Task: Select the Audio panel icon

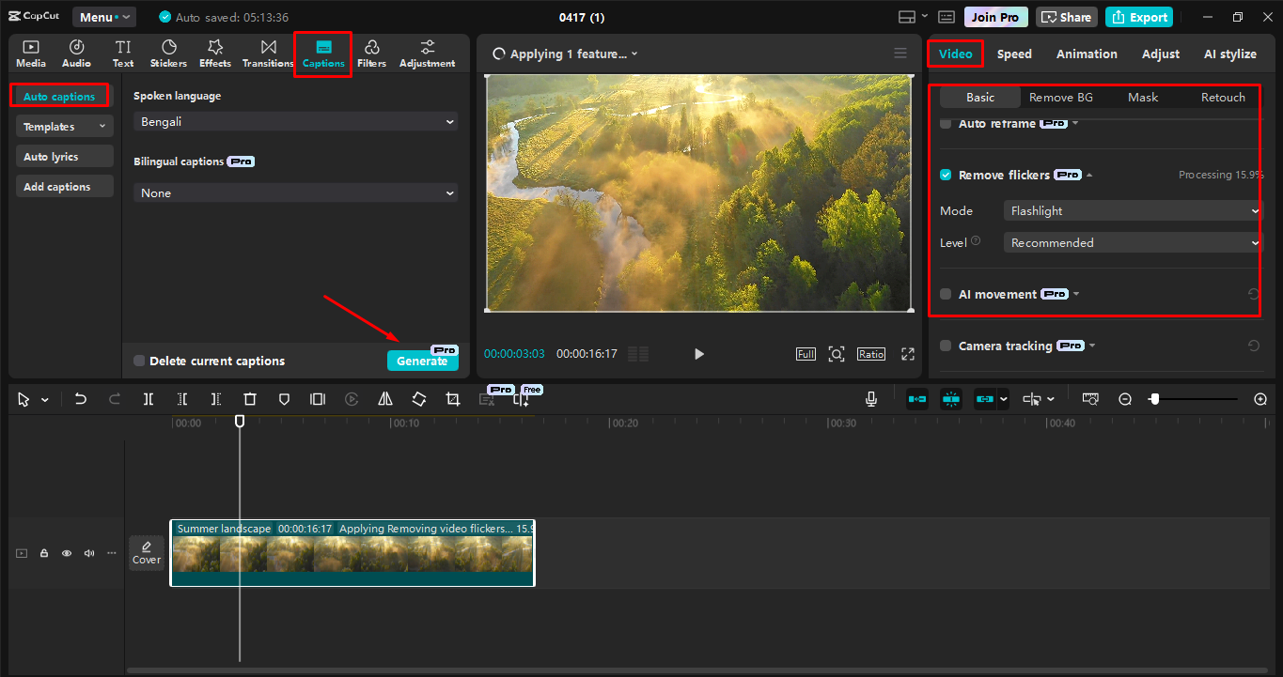Action: (x=75, y=53)
